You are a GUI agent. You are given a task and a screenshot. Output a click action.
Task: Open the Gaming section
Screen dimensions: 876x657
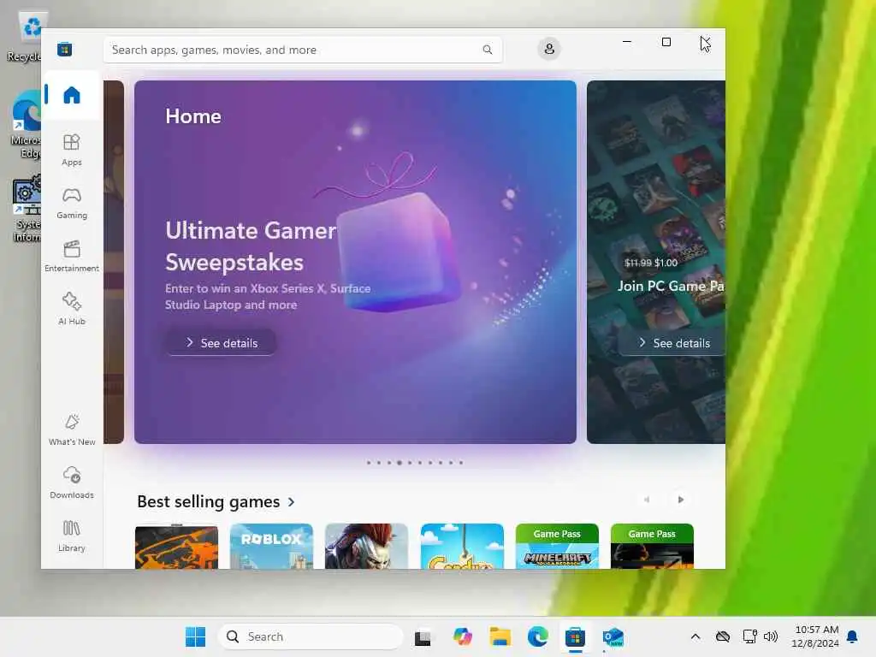pyautogui.click(x=72, y=203)
